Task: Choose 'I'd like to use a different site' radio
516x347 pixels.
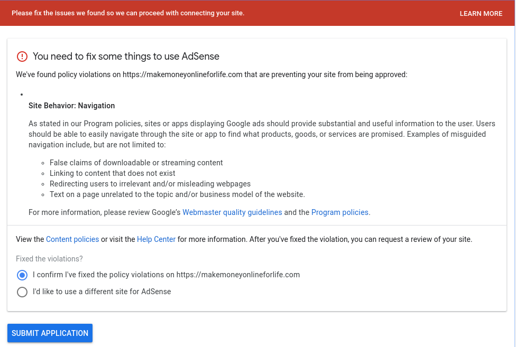Action: 22,292
